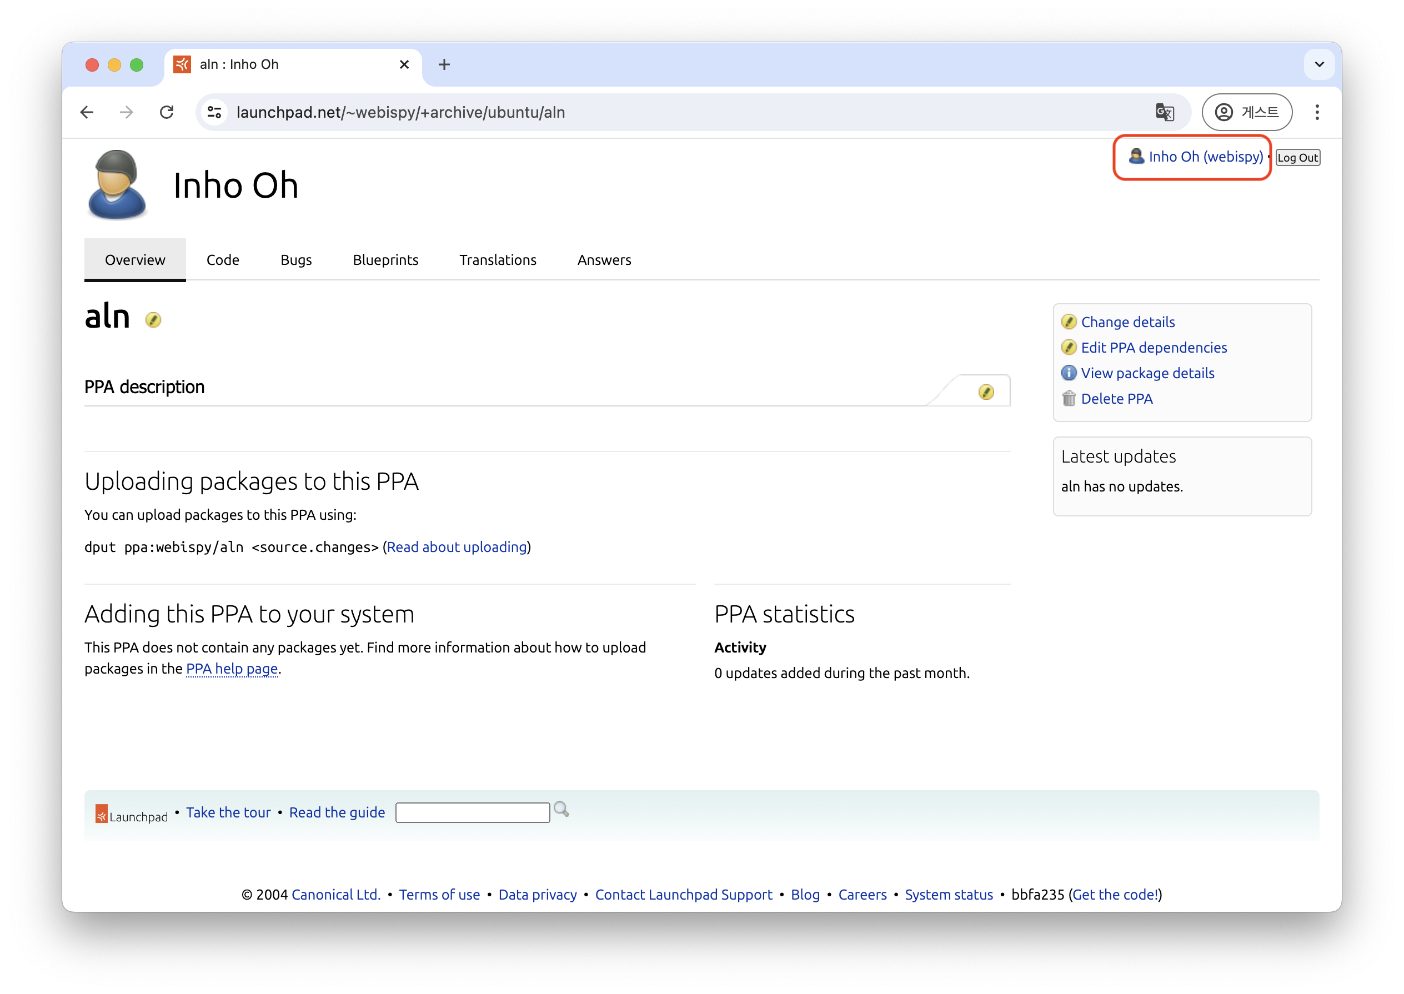The image size is (1404, 994).
Task: Click the search magnifier icon in footer
Action: [x=561, y=809]
